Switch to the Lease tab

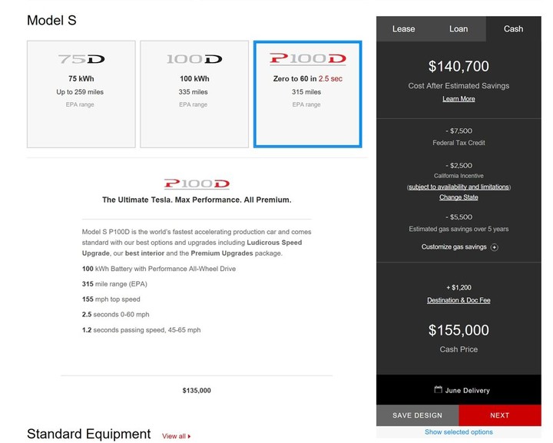click(x=403, y=29)
